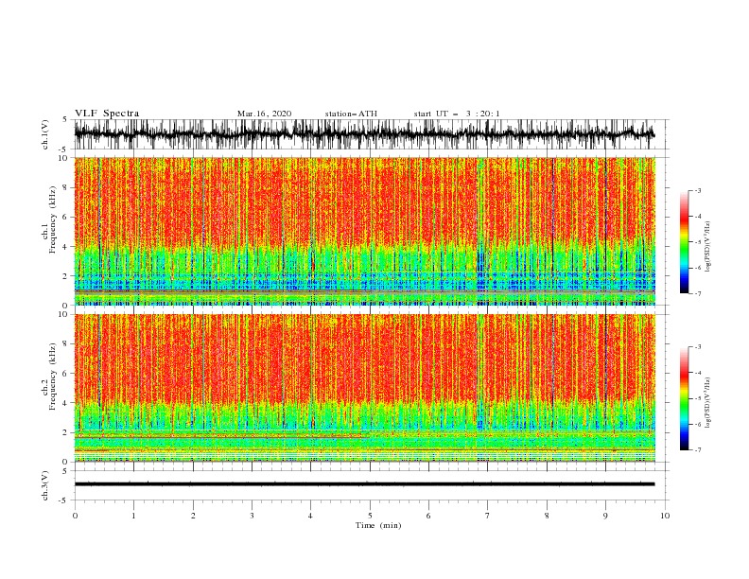This screenshot has width=749, height=579.
Task: Click the lower colorbar's log(PSD) label
Action: 708,402
